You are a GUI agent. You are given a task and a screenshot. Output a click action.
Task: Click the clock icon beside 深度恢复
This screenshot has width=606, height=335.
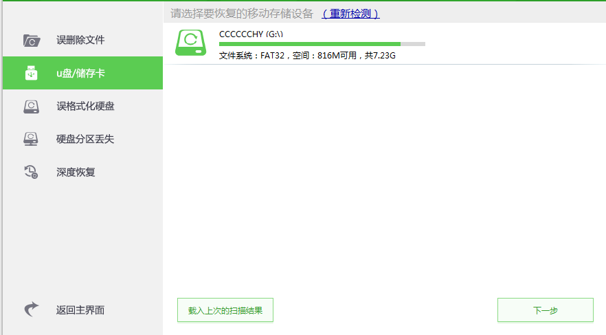[32, 173]
